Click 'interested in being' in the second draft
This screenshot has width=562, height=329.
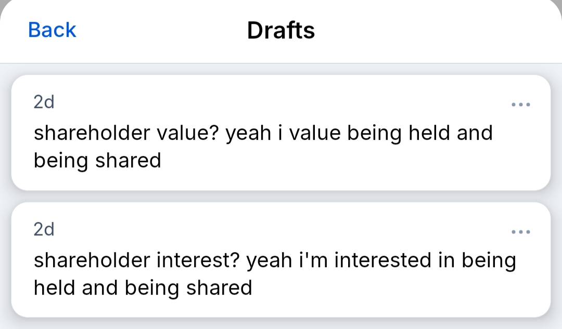(x=425, y=260)
